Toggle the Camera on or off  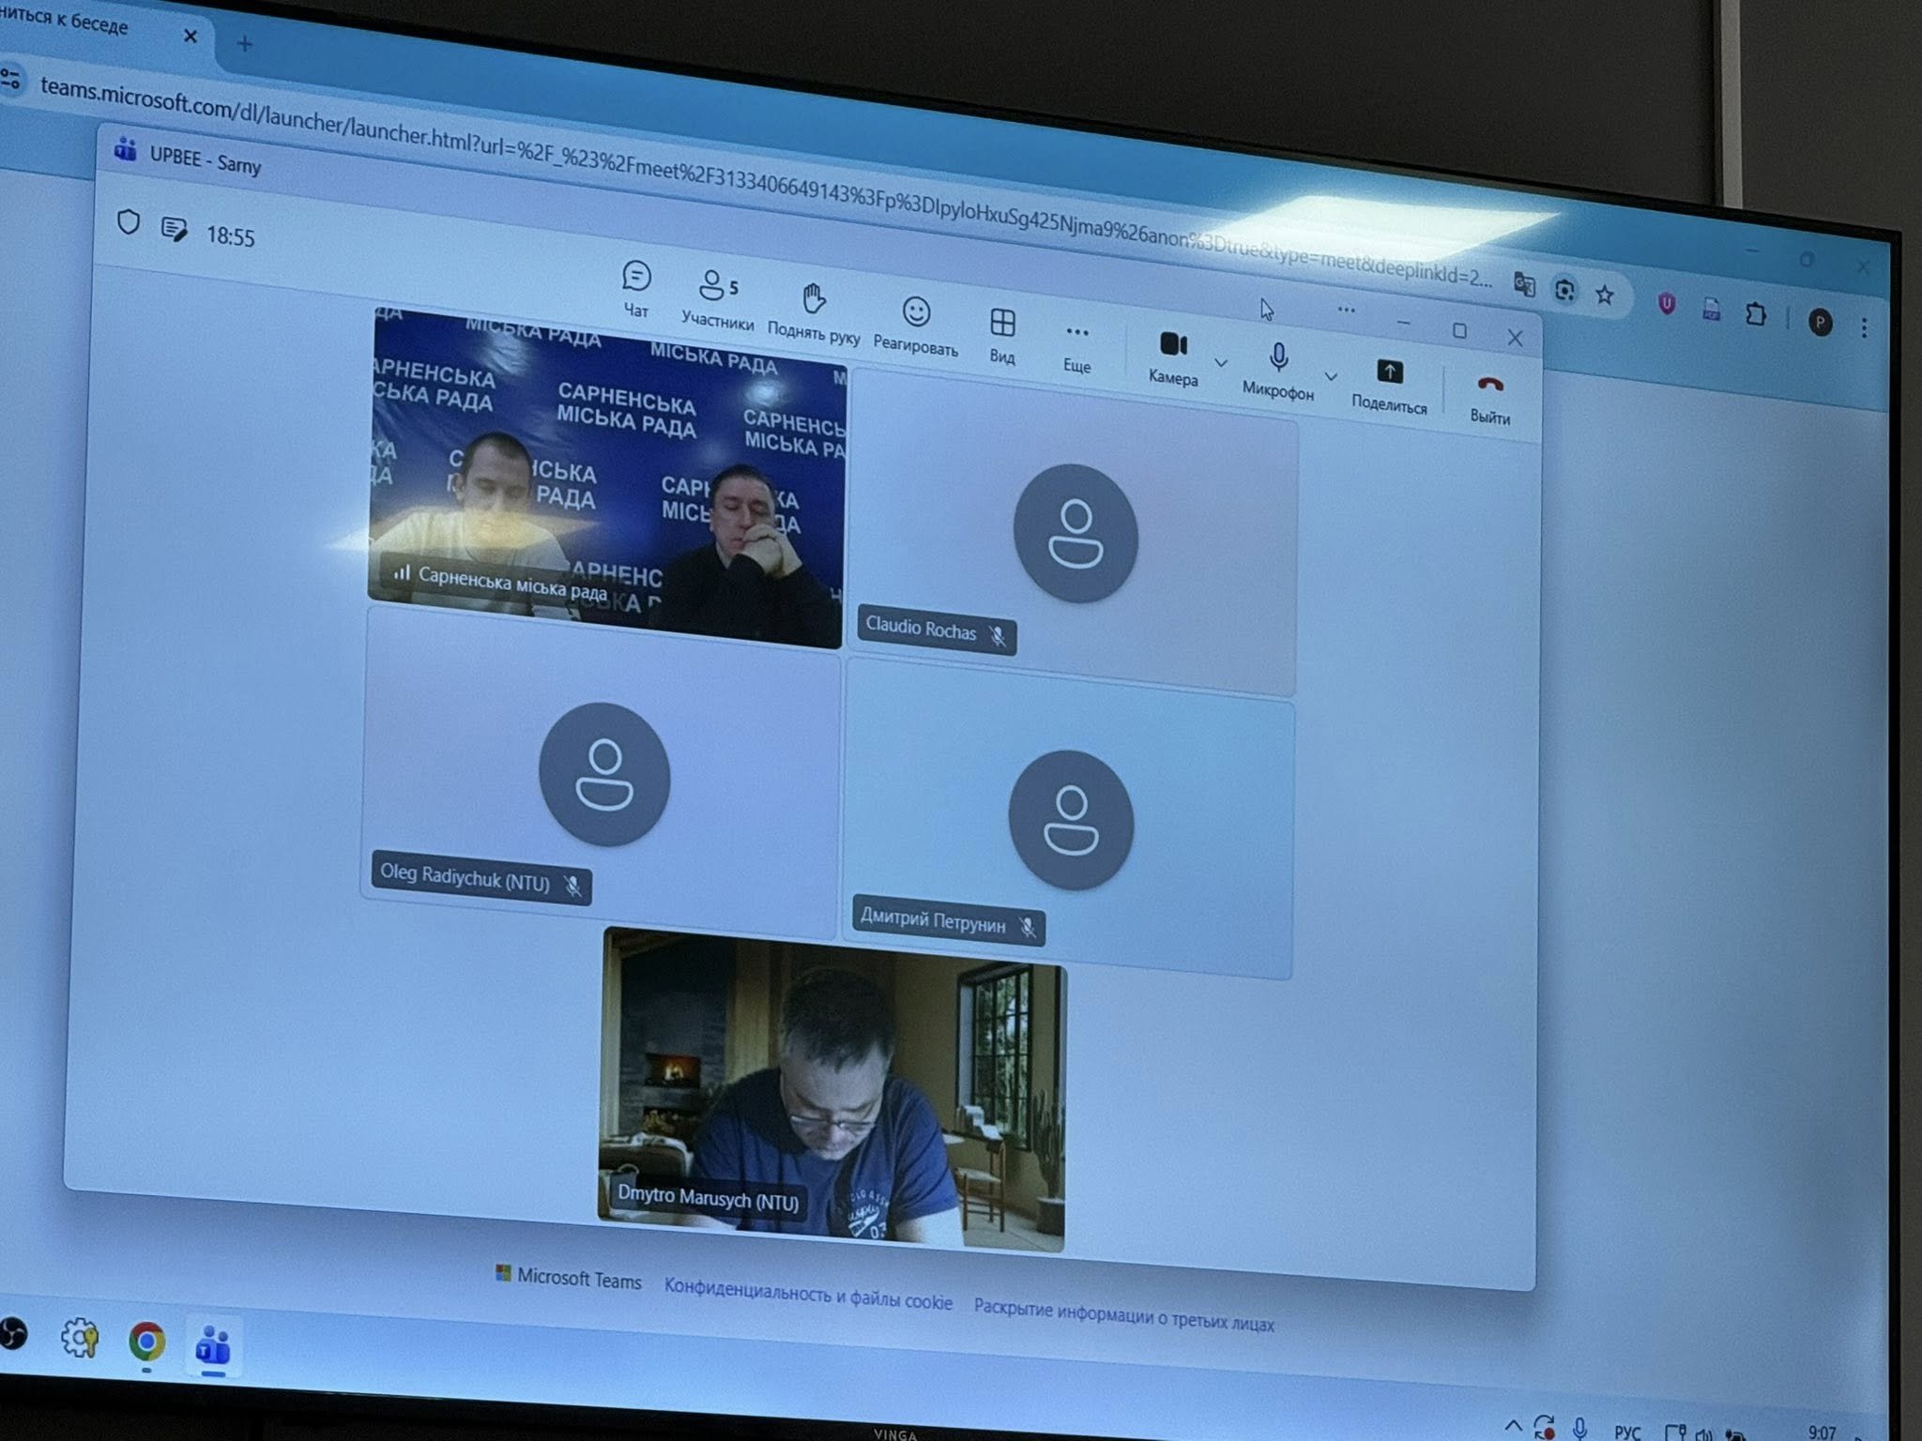(x=1173, y=345)
